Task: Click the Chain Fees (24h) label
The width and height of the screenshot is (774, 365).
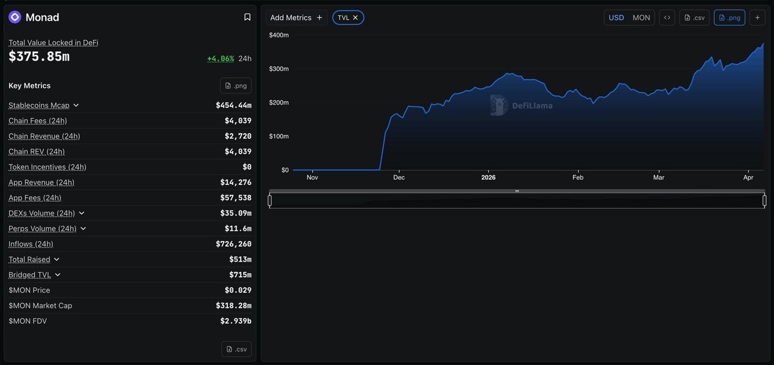Action: pyautogui.click(x=38, y=121)
